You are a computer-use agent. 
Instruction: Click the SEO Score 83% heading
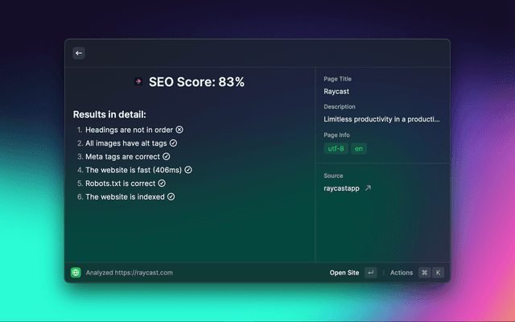196,82
